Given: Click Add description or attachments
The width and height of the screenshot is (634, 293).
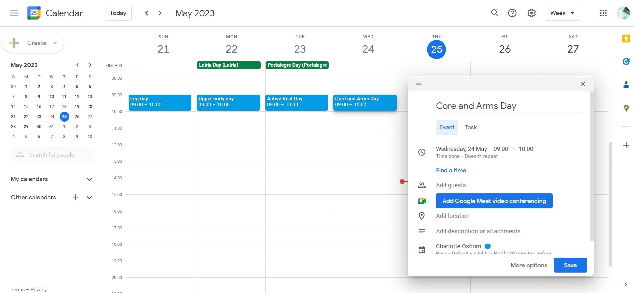Looking at the screenshot, I should (478, 231).
